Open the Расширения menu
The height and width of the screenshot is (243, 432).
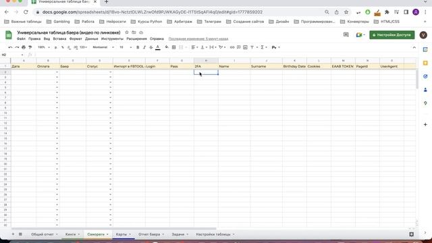(x=136, y=39)
